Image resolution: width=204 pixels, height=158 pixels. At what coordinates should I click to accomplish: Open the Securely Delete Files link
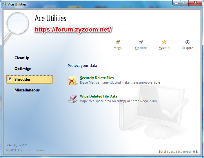click(97, 78)
